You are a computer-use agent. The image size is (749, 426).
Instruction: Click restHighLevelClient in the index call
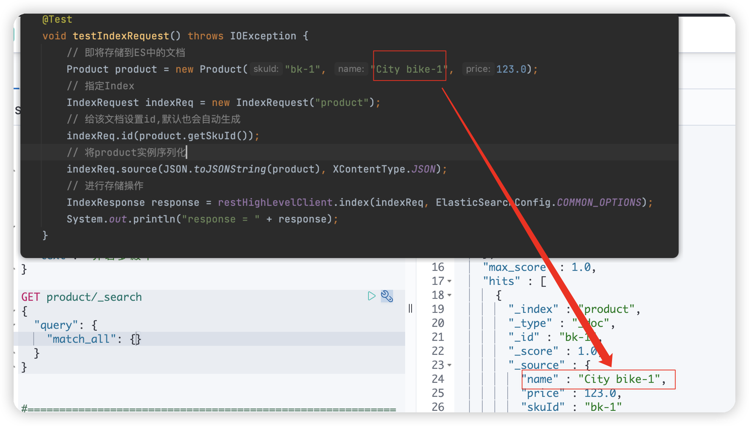[x=275, y=202]
